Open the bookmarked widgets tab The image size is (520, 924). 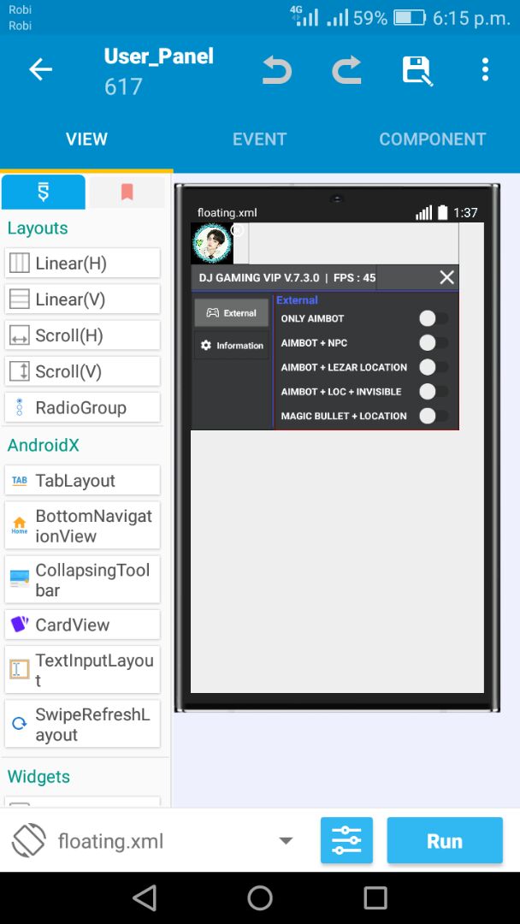click(x=127, y=192)
